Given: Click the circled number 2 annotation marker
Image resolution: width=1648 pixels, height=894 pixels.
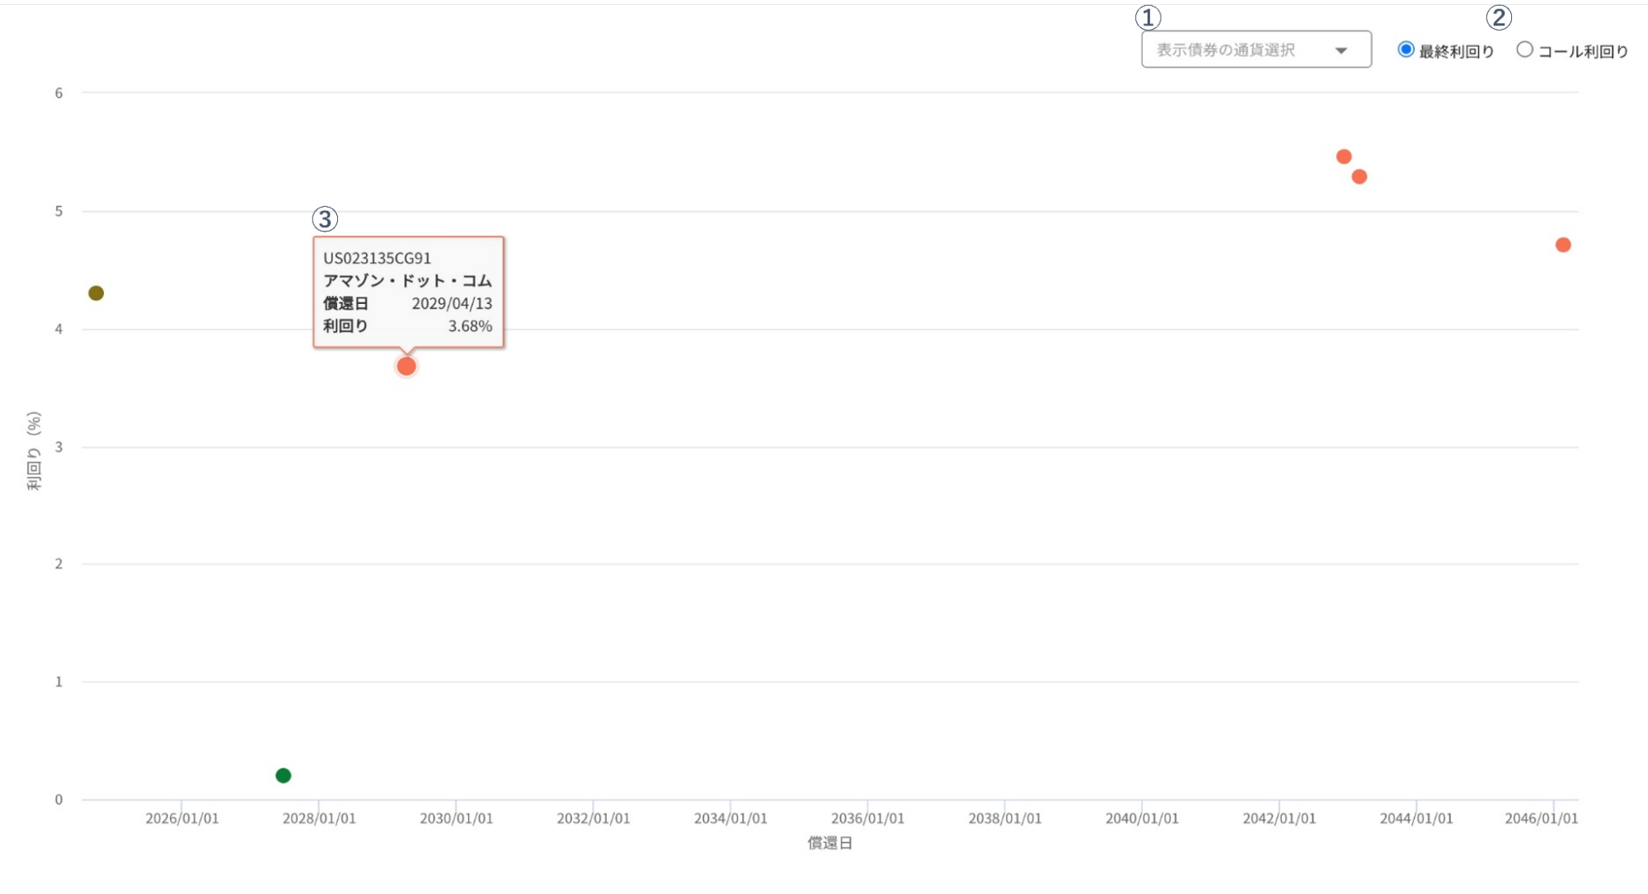Looking at the screenshot, I should point(1498,16).
